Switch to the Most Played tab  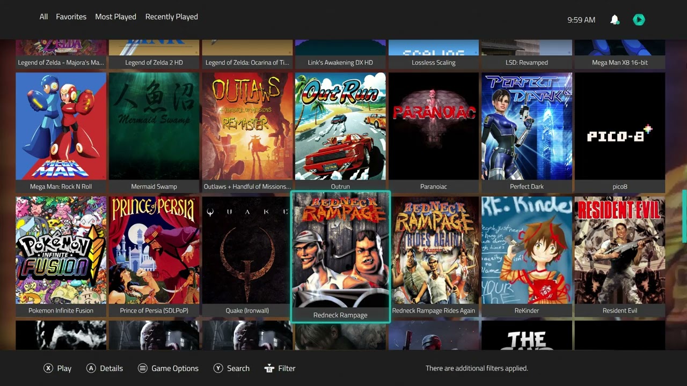[116, 17]
